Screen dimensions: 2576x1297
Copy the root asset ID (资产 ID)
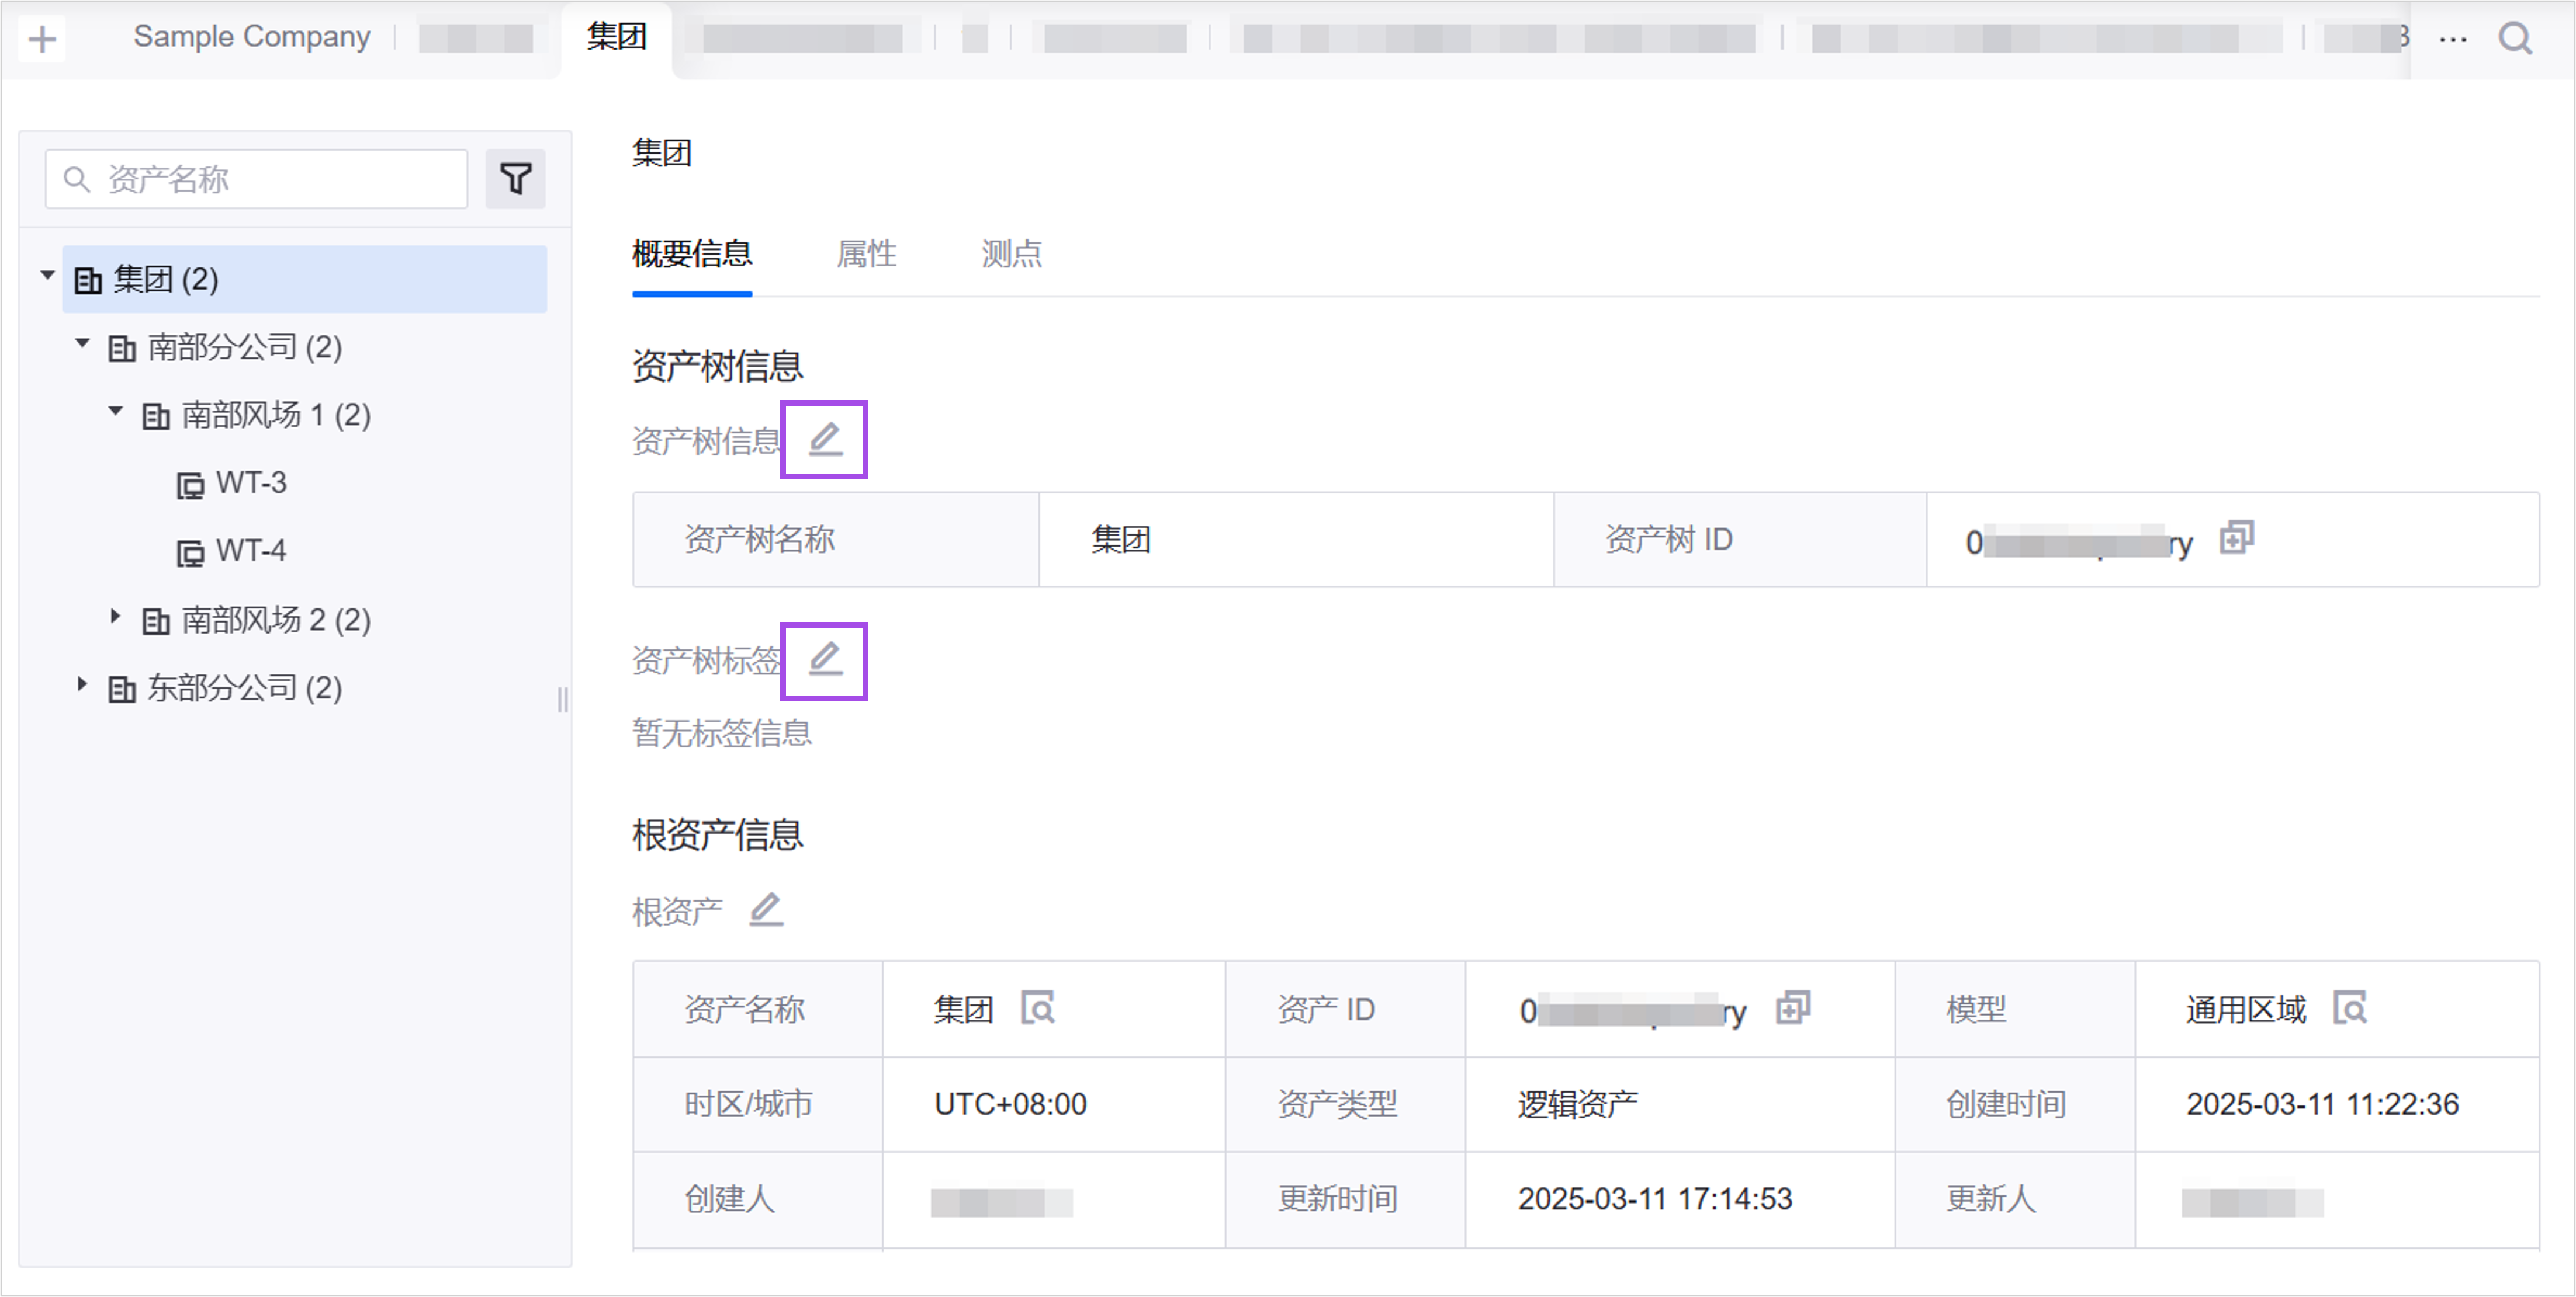[x=1792, y=1007]
